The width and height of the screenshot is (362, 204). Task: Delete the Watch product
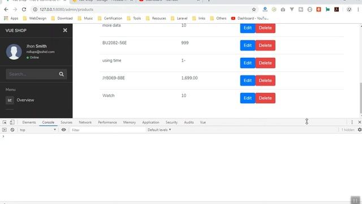point(265,98)
